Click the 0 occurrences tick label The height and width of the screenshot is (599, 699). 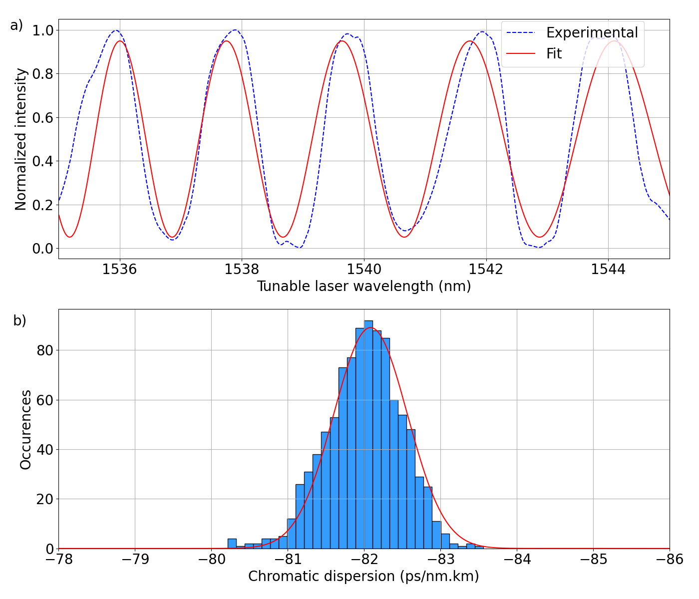48,549
